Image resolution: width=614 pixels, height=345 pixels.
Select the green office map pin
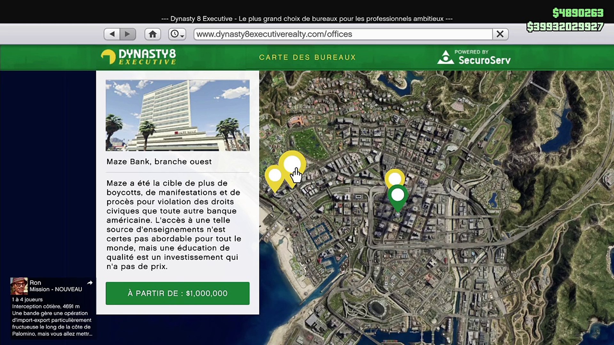click(x=398, y=195)
